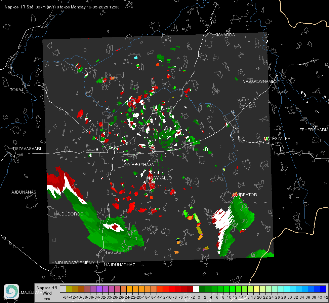Click road number 41 near Vásárosnamény
The image size is (329, 303).
pyautogui.click(x=255, y=98)
